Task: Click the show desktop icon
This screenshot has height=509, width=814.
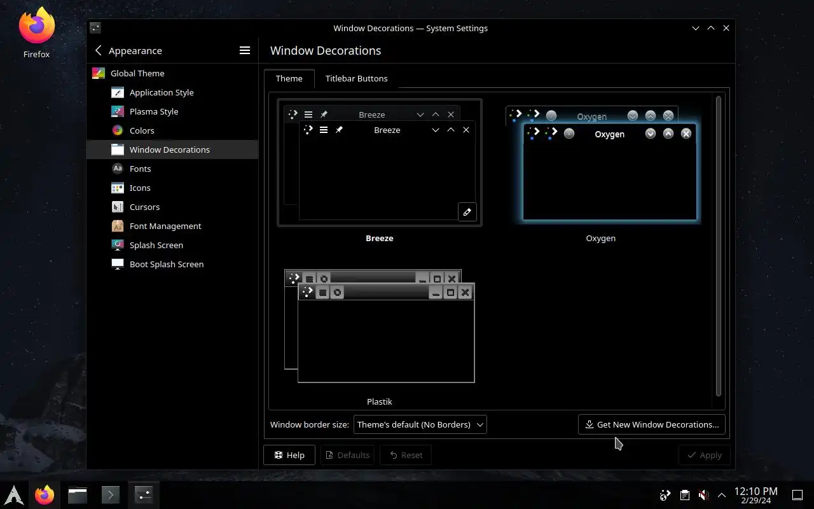Action: click(x=797, y=495)
